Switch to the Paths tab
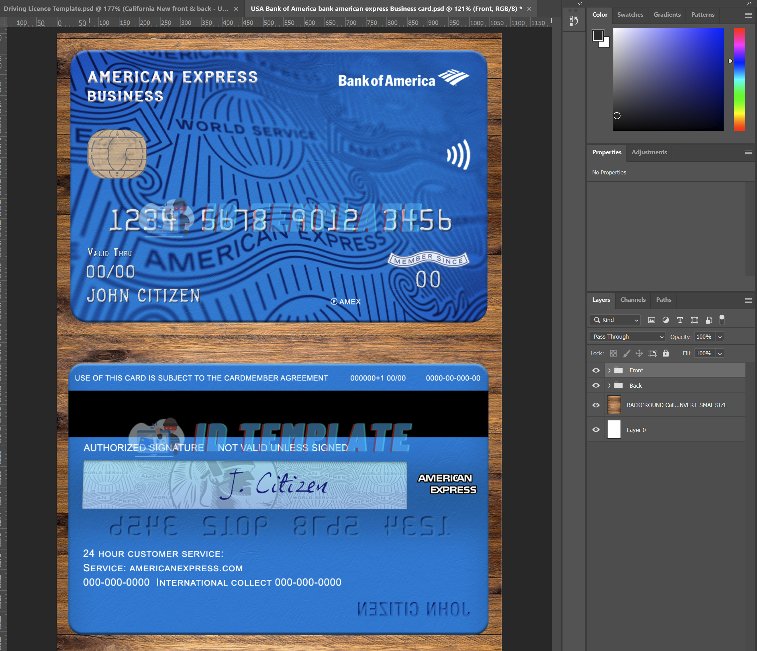The image size is (757, 651). coord(663,299)
